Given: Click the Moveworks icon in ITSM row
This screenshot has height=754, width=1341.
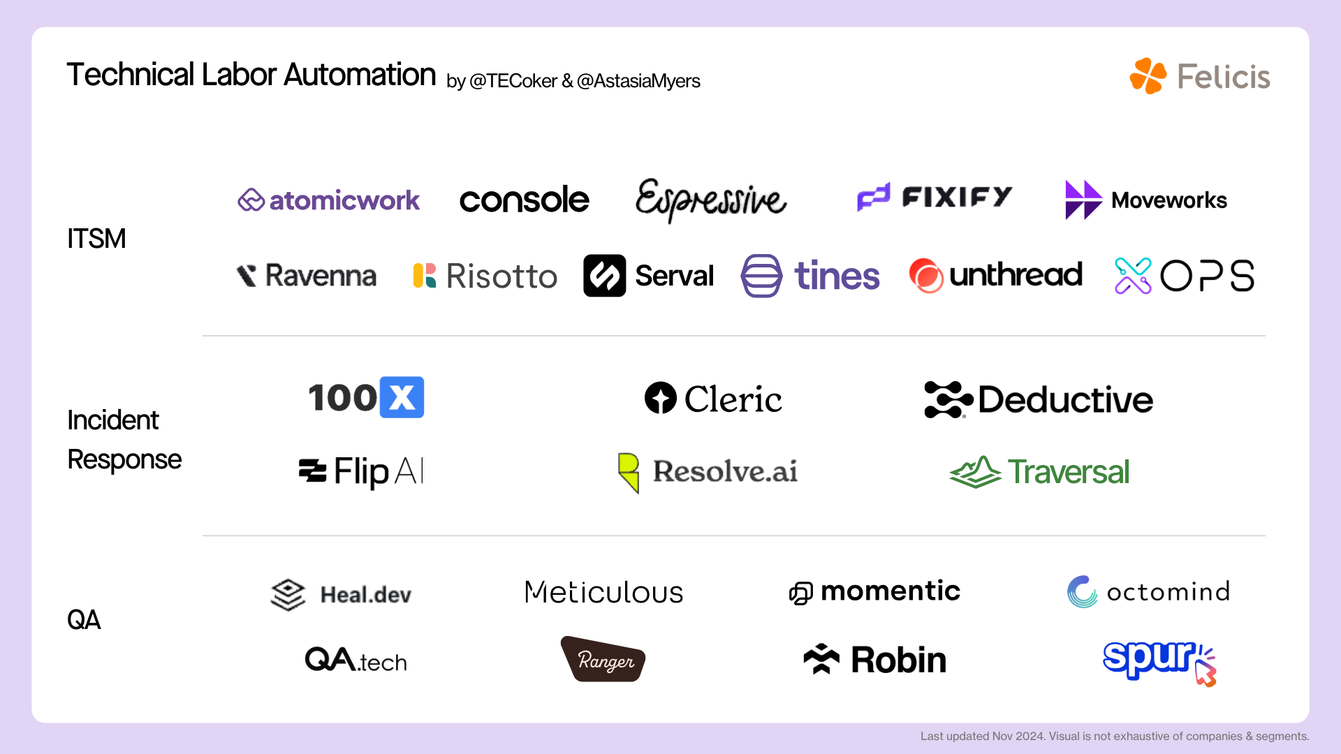Looking at the screenshot, I should click(x=1082, y=200).
